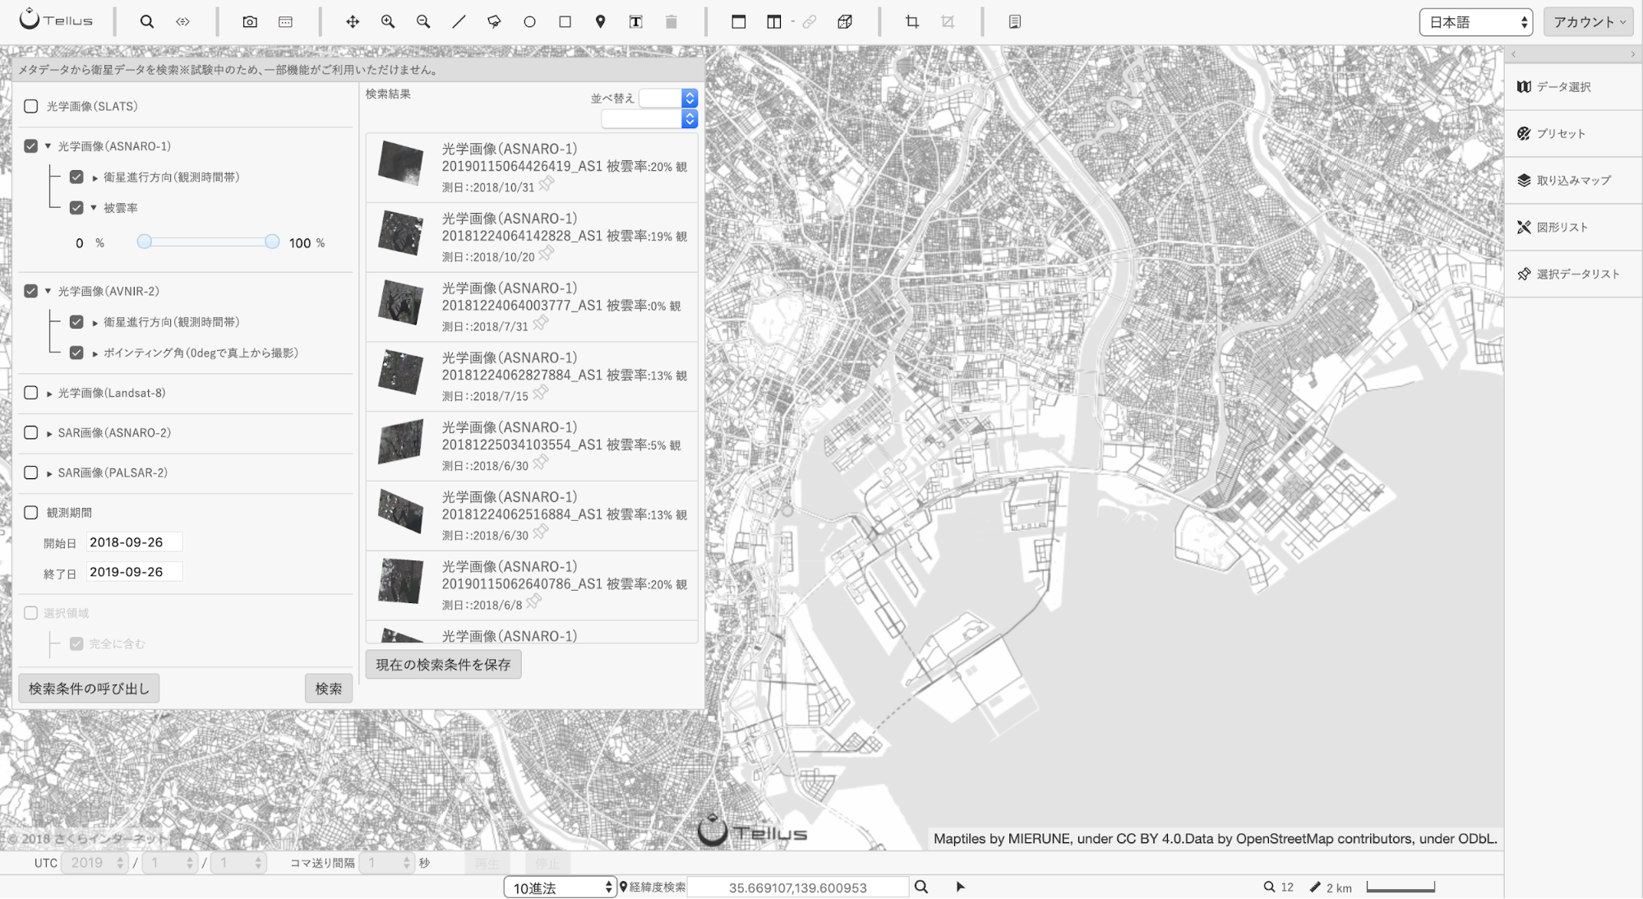Select the circle drawing tool
Viewport: 1643px width, 899px height.
pyautogui.click(x=529, y=21)
